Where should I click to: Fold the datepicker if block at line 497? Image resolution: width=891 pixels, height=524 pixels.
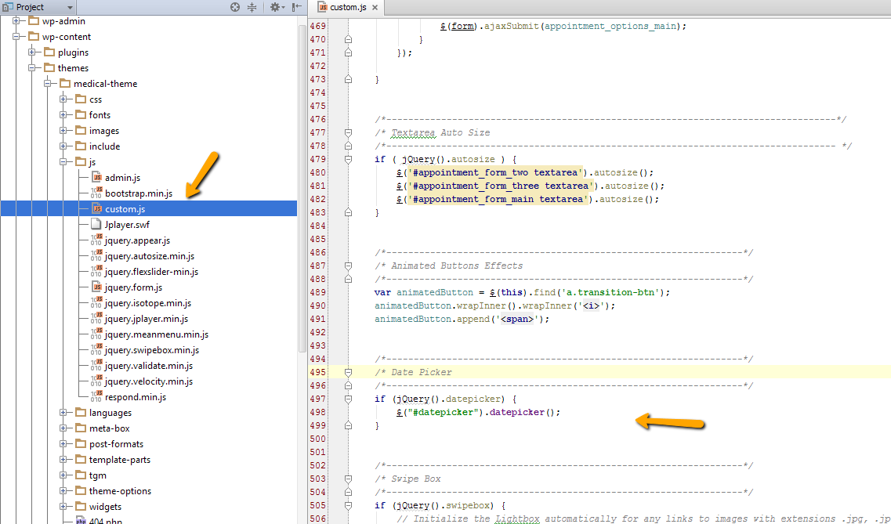349,399
